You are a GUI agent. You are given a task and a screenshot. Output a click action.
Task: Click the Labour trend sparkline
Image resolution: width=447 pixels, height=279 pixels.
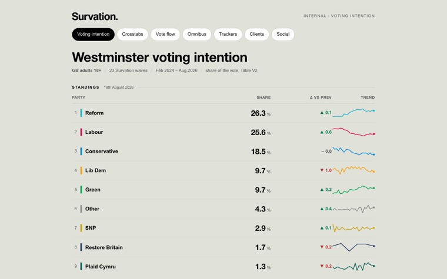coord(353,132)
